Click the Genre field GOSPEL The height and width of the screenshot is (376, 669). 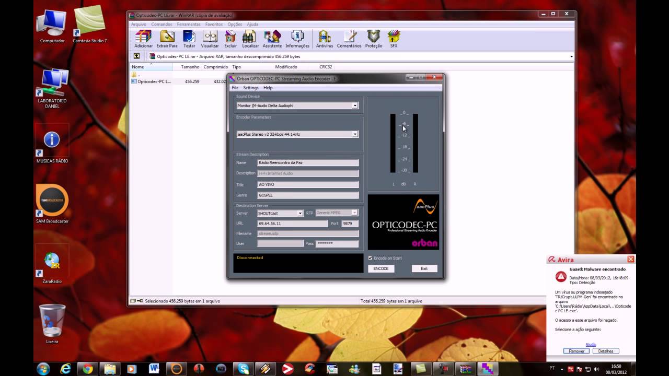[308, 195]
